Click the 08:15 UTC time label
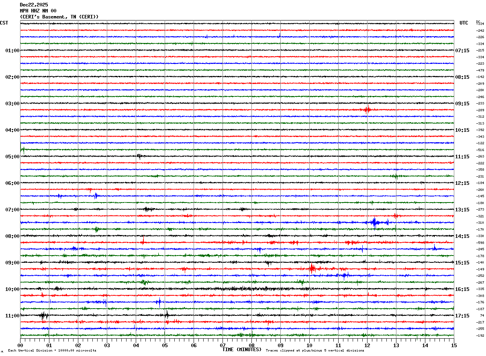 click(x=462, y=77)
